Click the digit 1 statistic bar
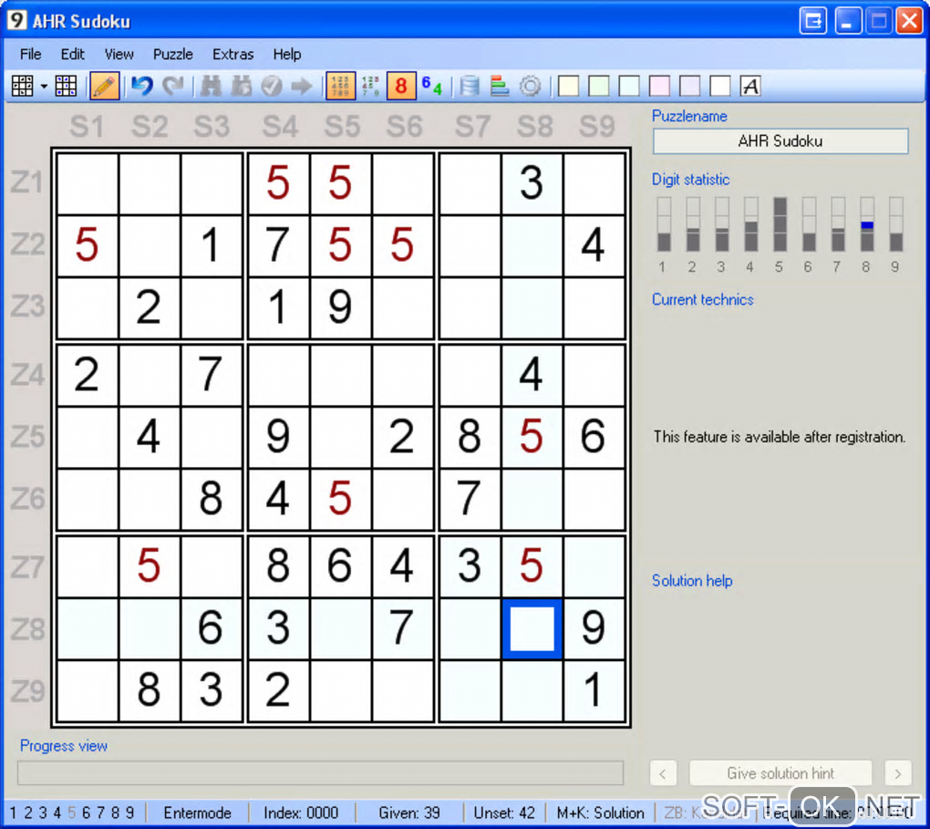 pyautogui.click(x=664, y=224)
